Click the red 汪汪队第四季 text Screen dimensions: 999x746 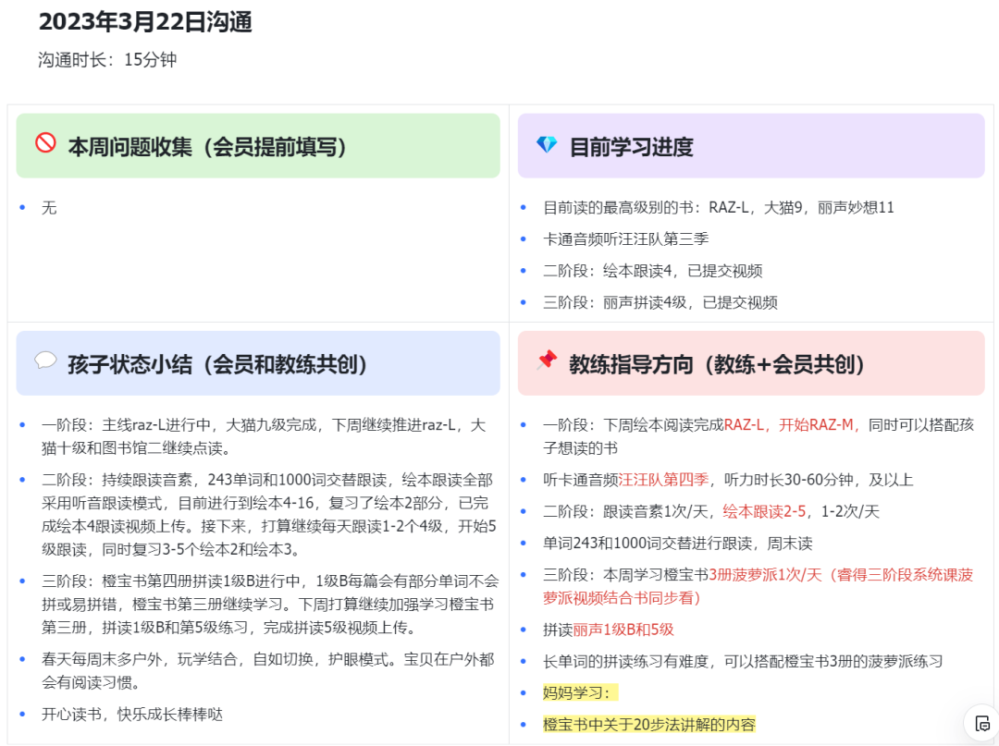663,480
